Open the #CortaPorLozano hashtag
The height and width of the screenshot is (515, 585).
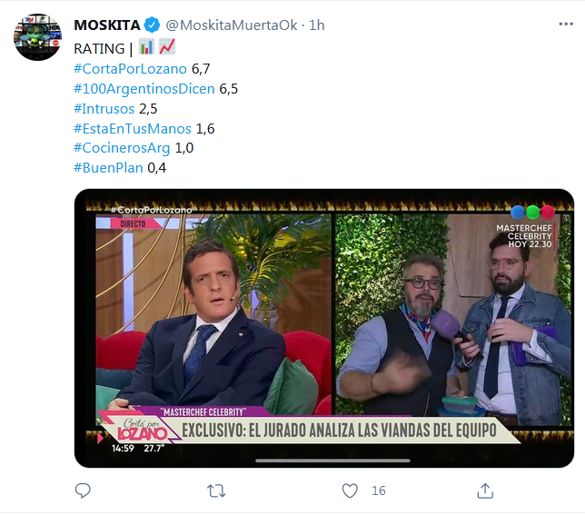(x=130, y=69)
